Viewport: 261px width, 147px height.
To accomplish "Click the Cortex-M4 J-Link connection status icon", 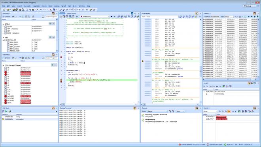I will click(x=180, y=145).
